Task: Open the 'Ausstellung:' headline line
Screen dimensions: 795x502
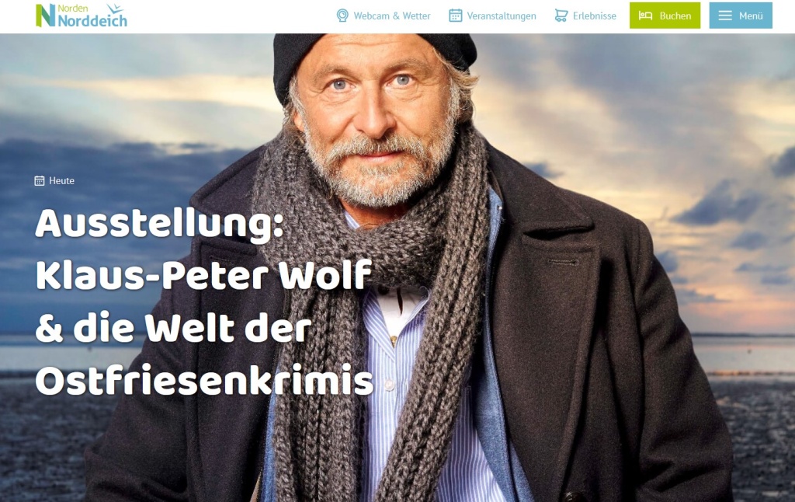Action: (x=159, y=224)
